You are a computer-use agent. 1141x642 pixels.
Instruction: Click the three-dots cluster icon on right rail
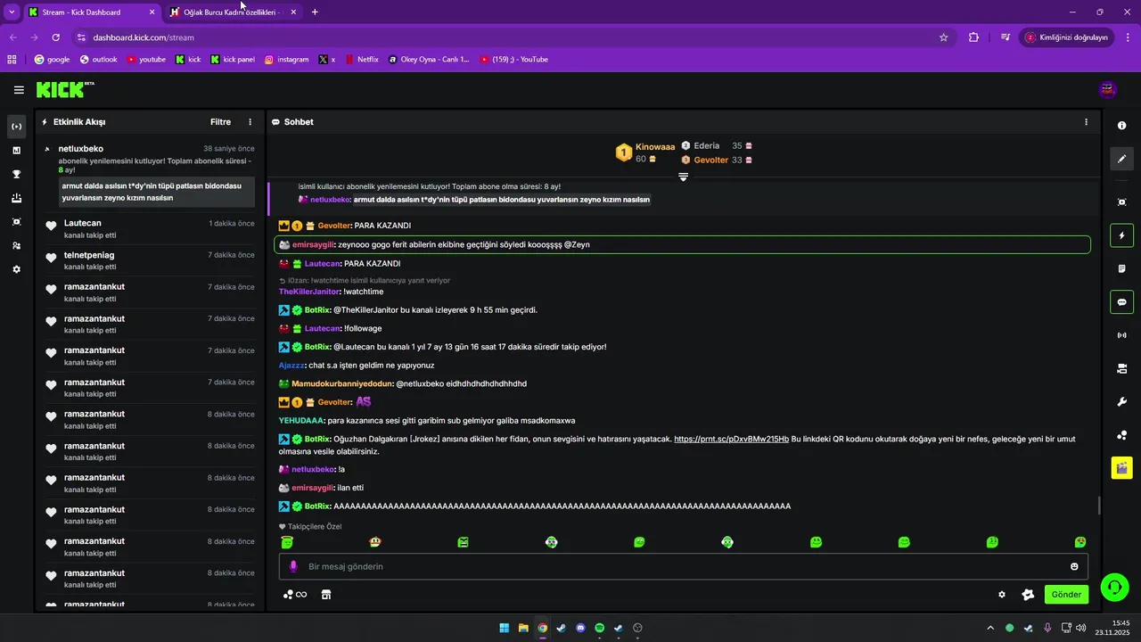click(x=1121, y=435)
